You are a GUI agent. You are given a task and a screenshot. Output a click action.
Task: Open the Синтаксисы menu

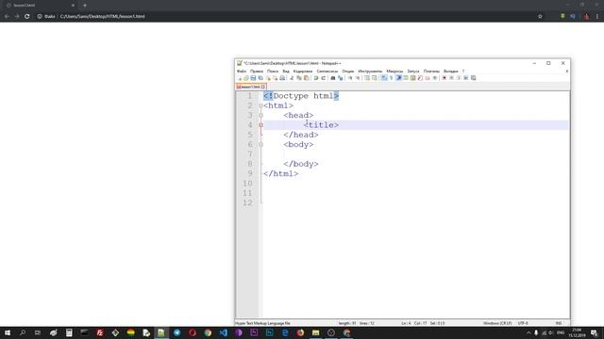(327, 72)
